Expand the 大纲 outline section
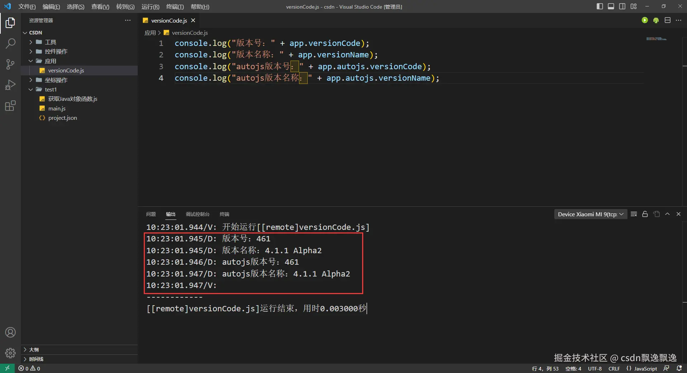The image size is (687, 373). click(34, 350)
